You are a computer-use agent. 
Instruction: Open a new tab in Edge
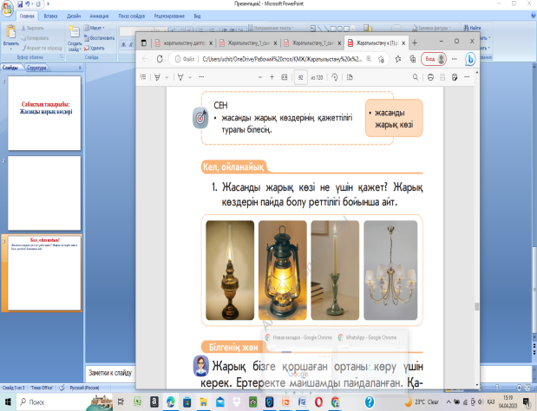tap(415, 42)
